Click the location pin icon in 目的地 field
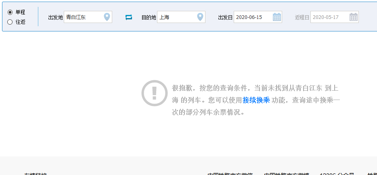377x175 pixels. [200, 17]
